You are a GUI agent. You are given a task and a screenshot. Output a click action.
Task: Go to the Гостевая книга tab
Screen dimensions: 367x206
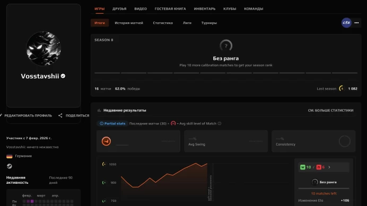pyautogui.click(x=170, y=8)
